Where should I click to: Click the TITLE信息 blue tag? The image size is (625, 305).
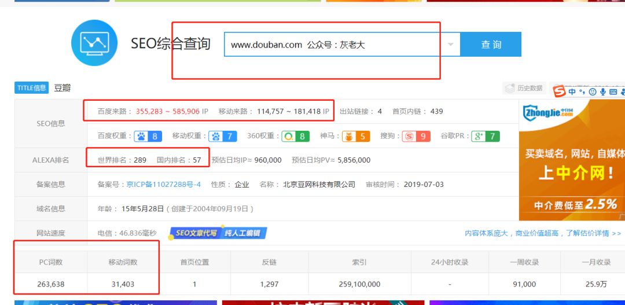(x=31, y=88)
